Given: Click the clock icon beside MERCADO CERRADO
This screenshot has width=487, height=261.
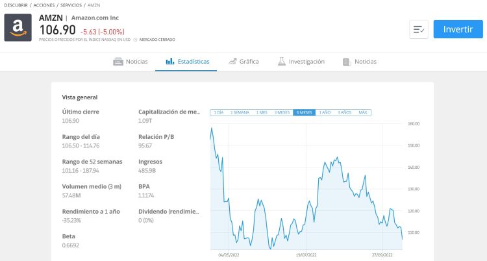Looking at the screenshot, I should (x=135, y=40).
